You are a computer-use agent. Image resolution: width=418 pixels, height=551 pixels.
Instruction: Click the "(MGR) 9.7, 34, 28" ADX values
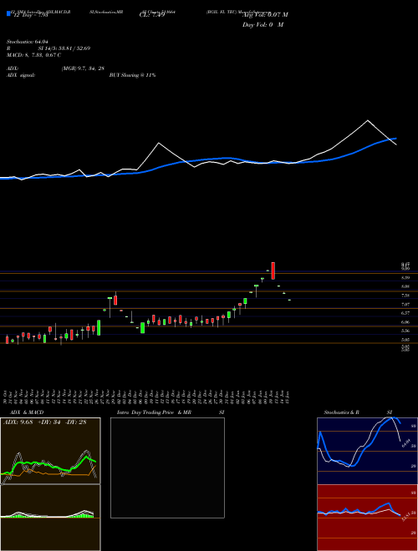[x=83, y=68]
